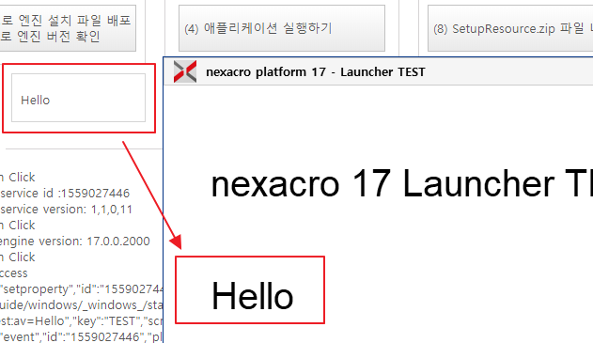Focus the Hello text input field
The height and width of the screenshot is (343, 593).
coord(78,98)
